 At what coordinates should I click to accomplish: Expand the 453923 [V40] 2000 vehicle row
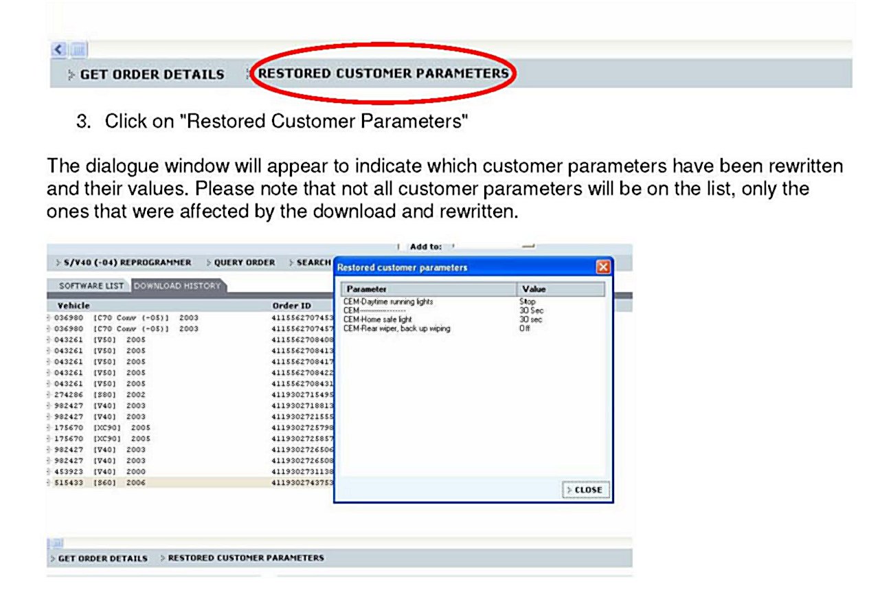tap(49, 472)
